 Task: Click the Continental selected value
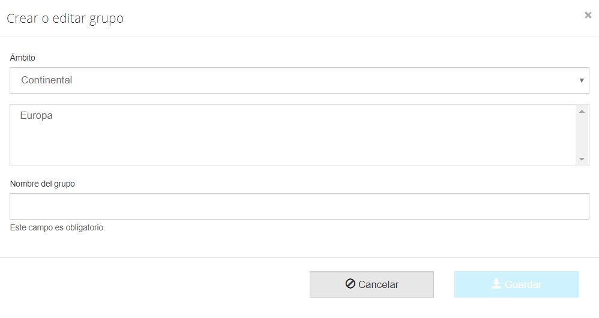47,80
